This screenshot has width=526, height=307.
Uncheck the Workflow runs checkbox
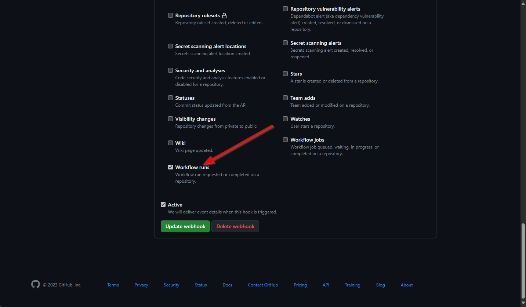pos(170,167)
